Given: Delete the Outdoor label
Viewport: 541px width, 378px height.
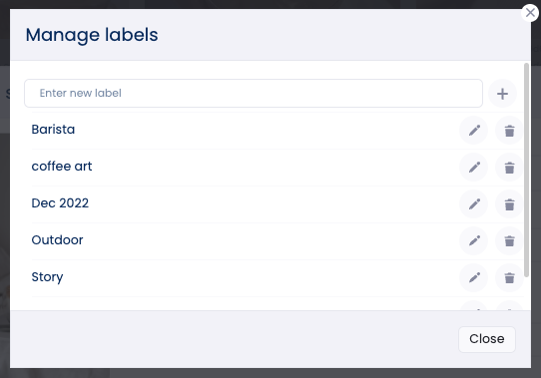Looking at the screenshot, I should click(x=509, y=241).
